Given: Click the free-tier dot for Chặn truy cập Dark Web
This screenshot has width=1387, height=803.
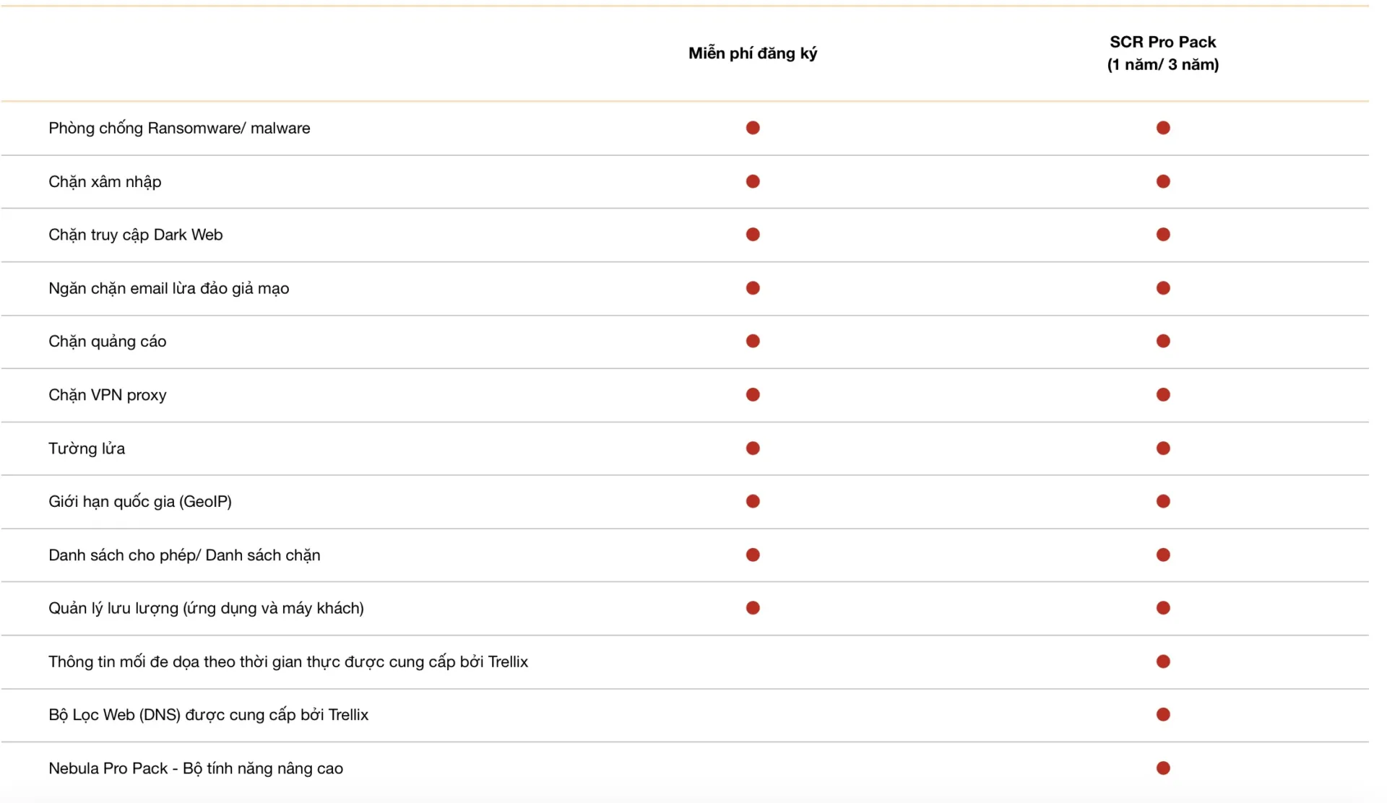Looking at the screenshot, I should [753, 235].
